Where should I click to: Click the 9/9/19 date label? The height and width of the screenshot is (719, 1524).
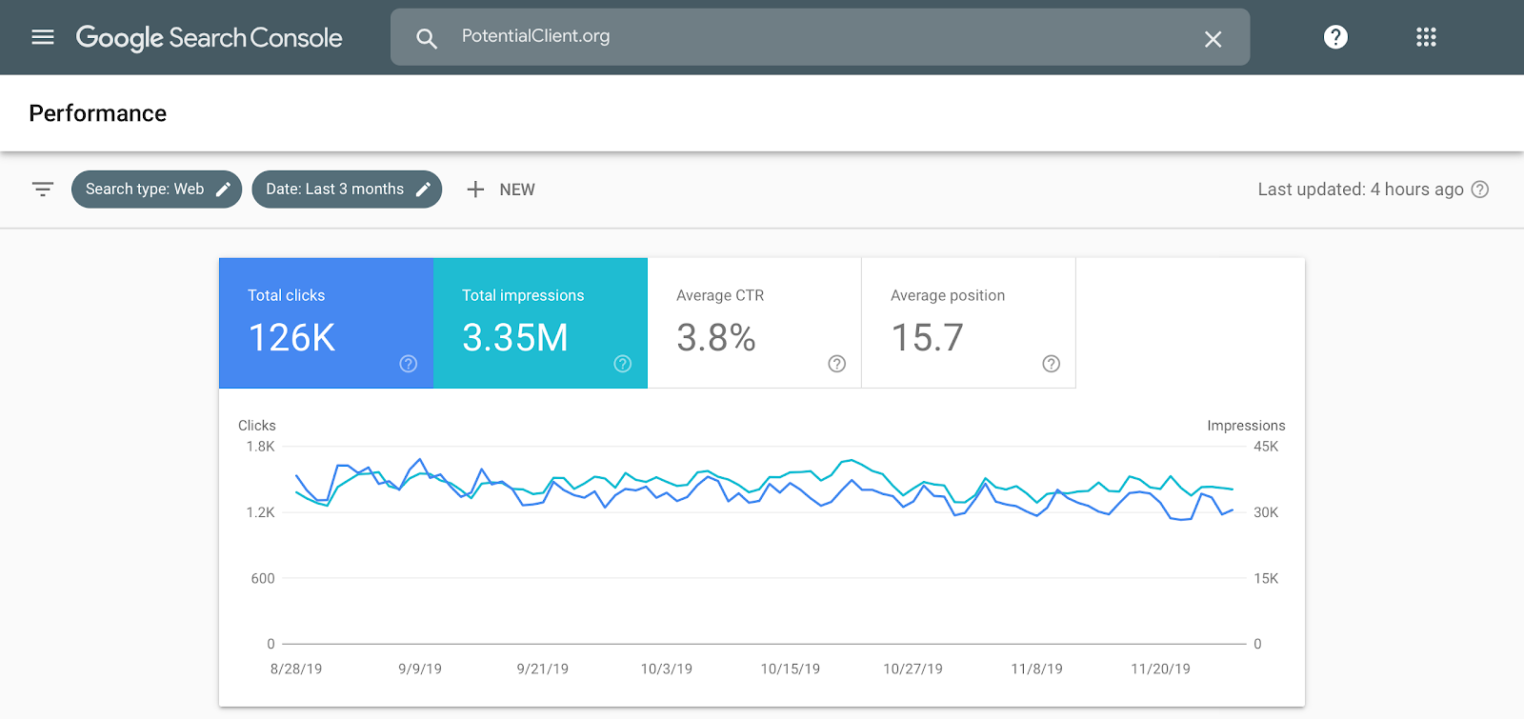click(x=420, y=669)
